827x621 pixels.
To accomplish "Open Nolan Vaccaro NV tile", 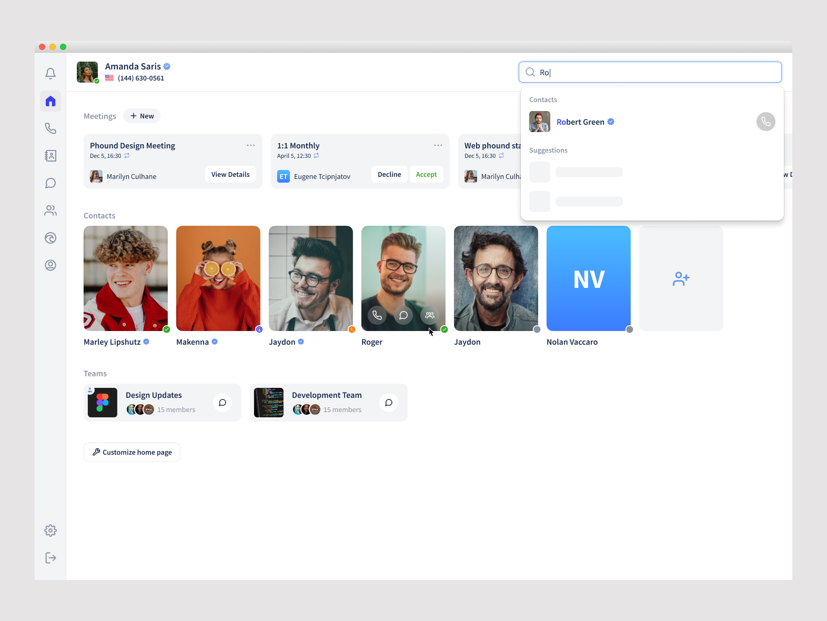I will click(589, 278).
